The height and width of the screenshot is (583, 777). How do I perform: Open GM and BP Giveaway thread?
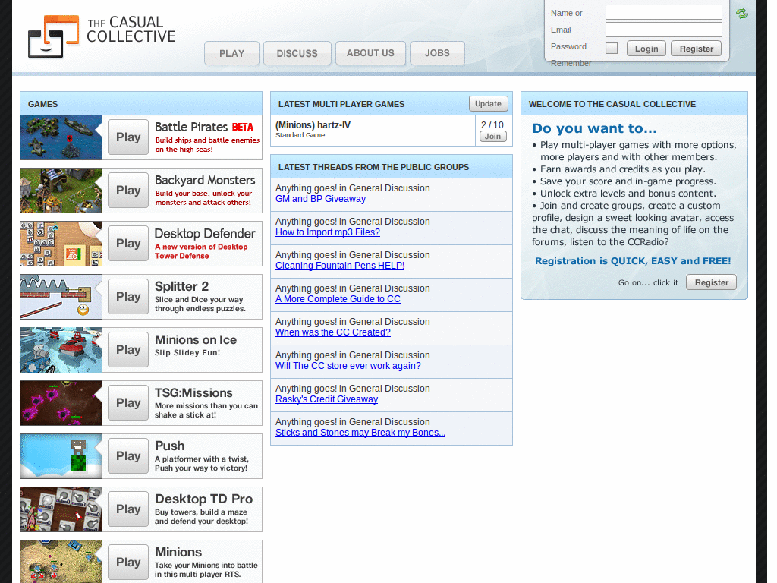(x=321, y=199)
